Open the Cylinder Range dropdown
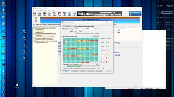Screen dimensions: 174x97 pyautogui.click(x=67, y=29)
